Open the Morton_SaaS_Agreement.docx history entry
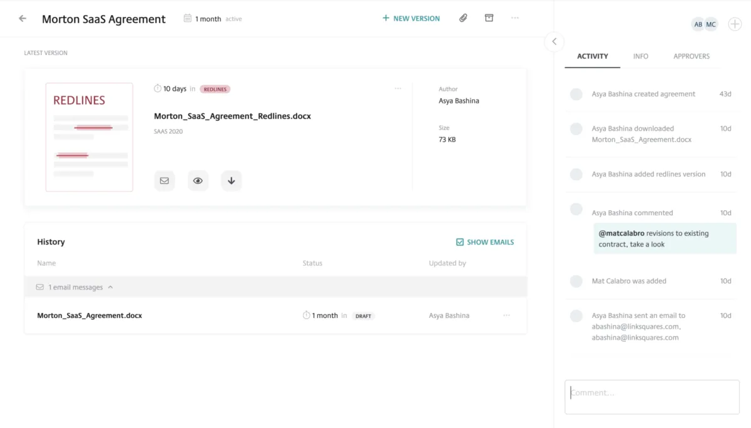The height and width of the screenshot is (428, 751). 89,316
